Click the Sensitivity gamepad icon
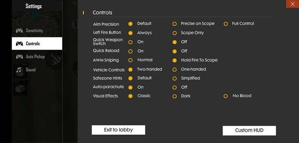299x143 pixels. pos(19,31)
